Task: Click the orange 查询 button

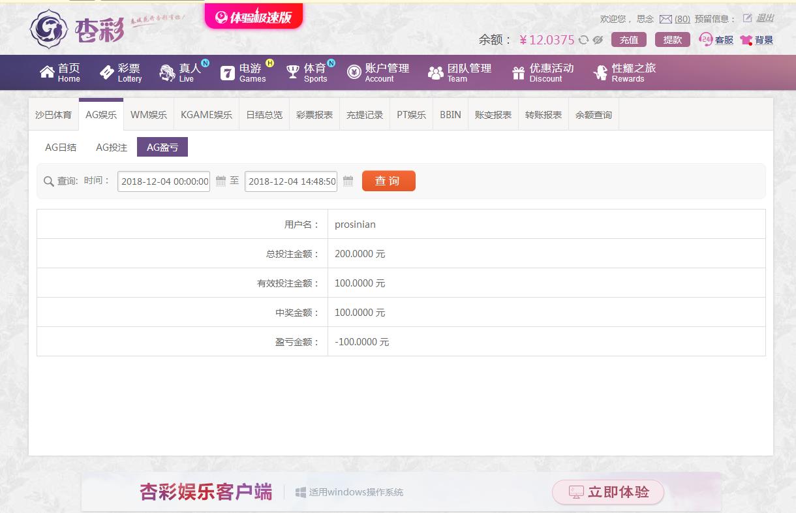Action: (389, 181)
